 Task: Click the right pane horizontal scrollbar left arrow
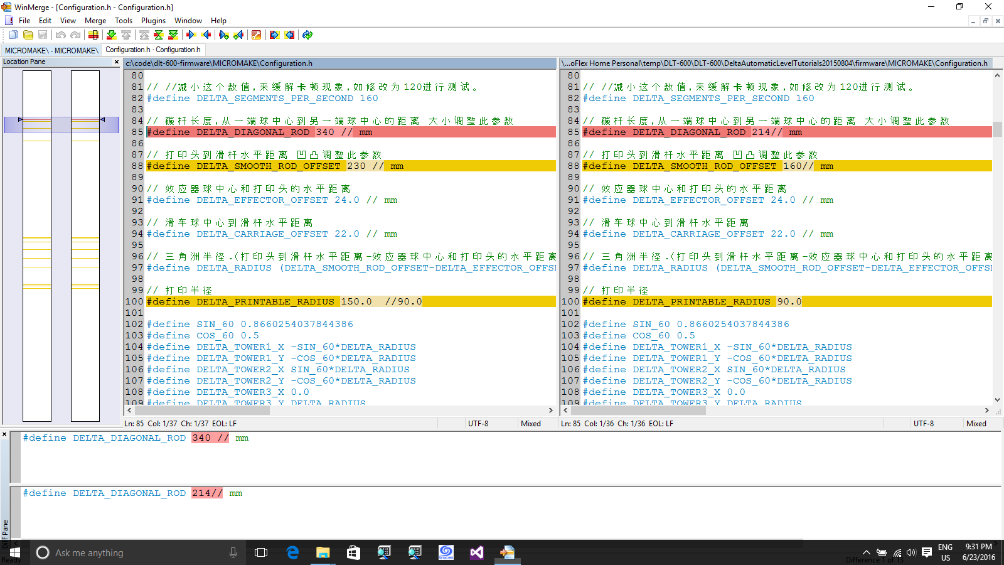[x=565, y=411]
